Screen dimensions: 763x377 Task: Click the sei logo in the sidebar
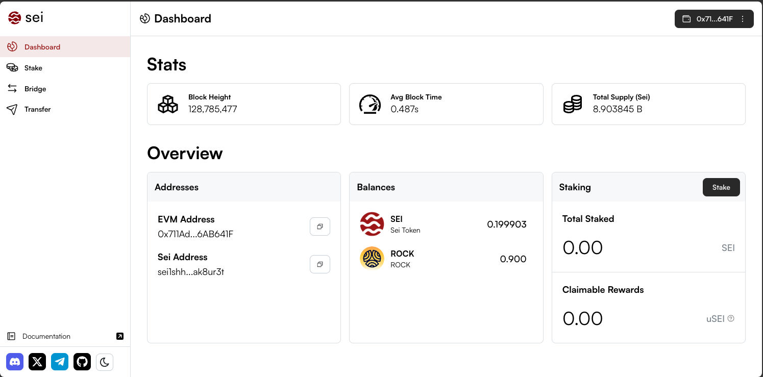[x=26, y=18]
